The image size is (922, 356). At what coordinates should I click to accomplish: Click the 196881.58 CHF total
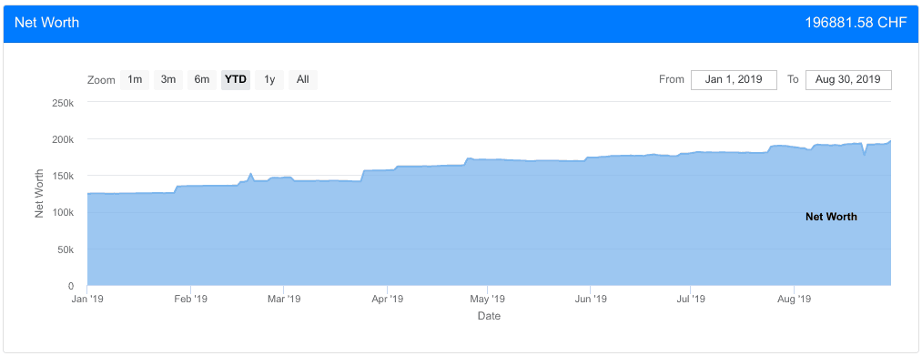click(856, 23)
